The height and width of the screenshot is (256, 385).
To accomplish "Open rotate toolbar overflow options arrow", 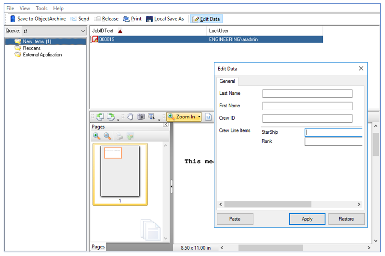I will (118, 120).
